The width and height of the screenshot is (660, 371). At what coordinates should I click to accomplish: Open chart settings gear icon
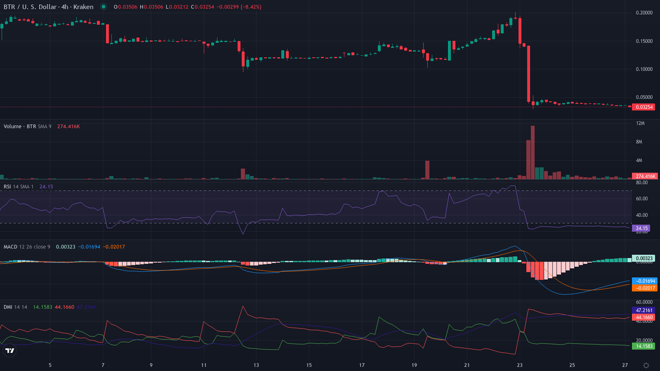pyautogui.click(x=645, y=365)
